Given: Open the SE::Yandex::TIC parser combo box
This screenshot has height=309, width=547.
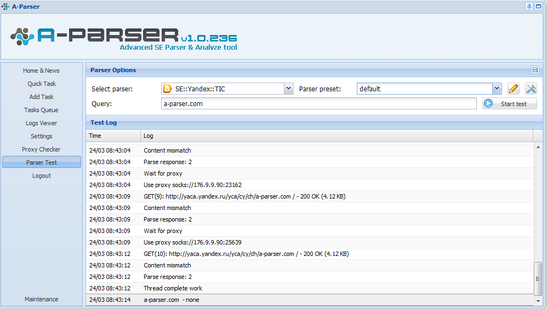Looking at the screenshot, I should 227,89.
